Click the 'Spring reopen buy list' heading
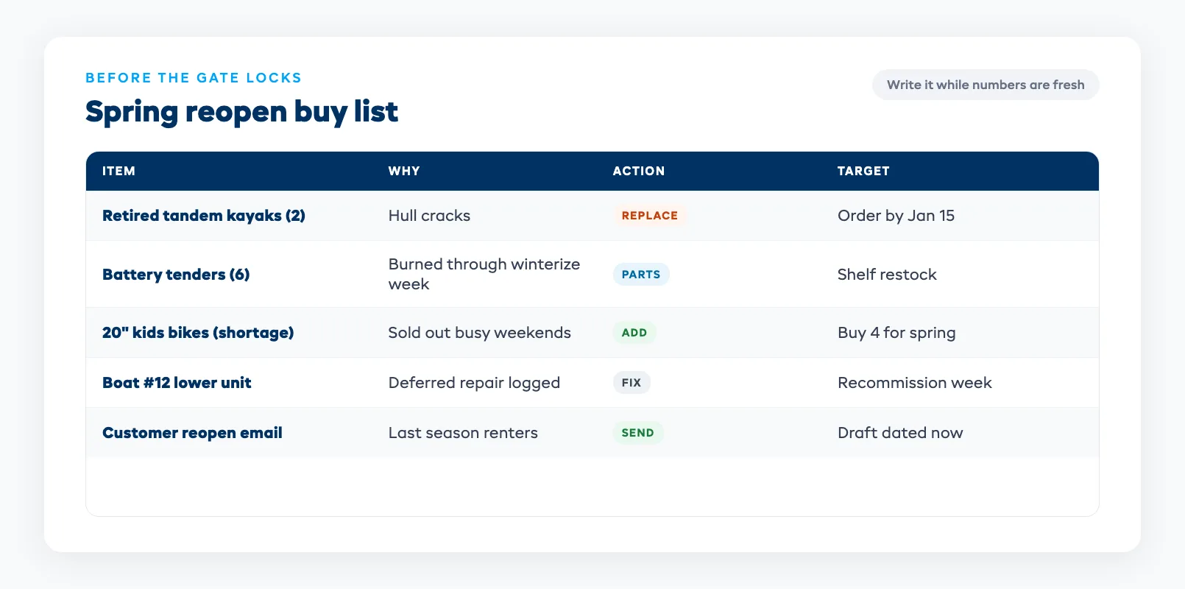Image resolution: width=1185 pixels, height=589 pixels. pos(241,112)
